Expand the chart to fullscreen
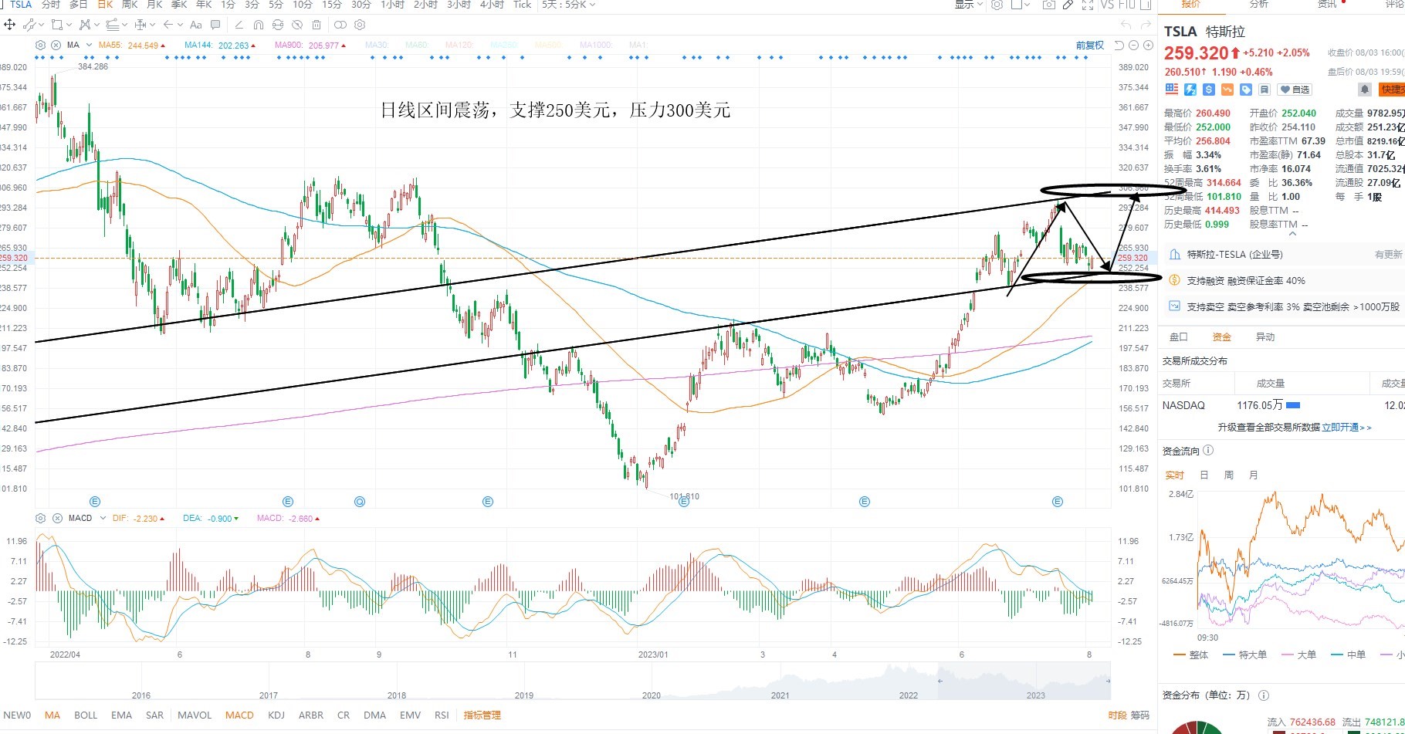 (1087, 5)
